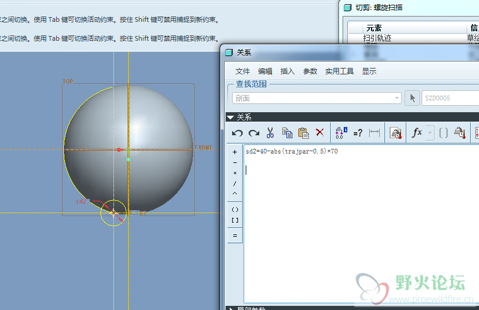Screen dimensions: 479x310
Task: Click the red X delete icon
Action: [320, 132]
